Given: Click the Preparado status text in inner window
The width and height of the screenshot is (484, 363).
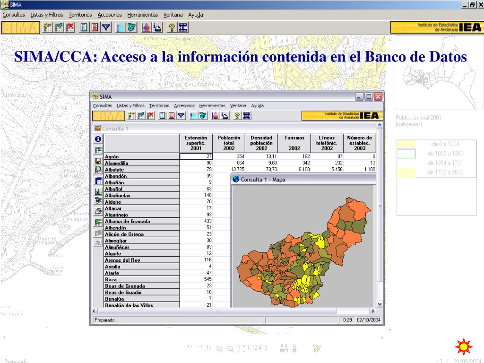Looking at the screenshot, I should tap(104, 320).
